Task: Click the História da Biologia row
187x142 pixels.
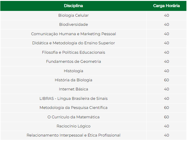Action: (x=74, y=80)
